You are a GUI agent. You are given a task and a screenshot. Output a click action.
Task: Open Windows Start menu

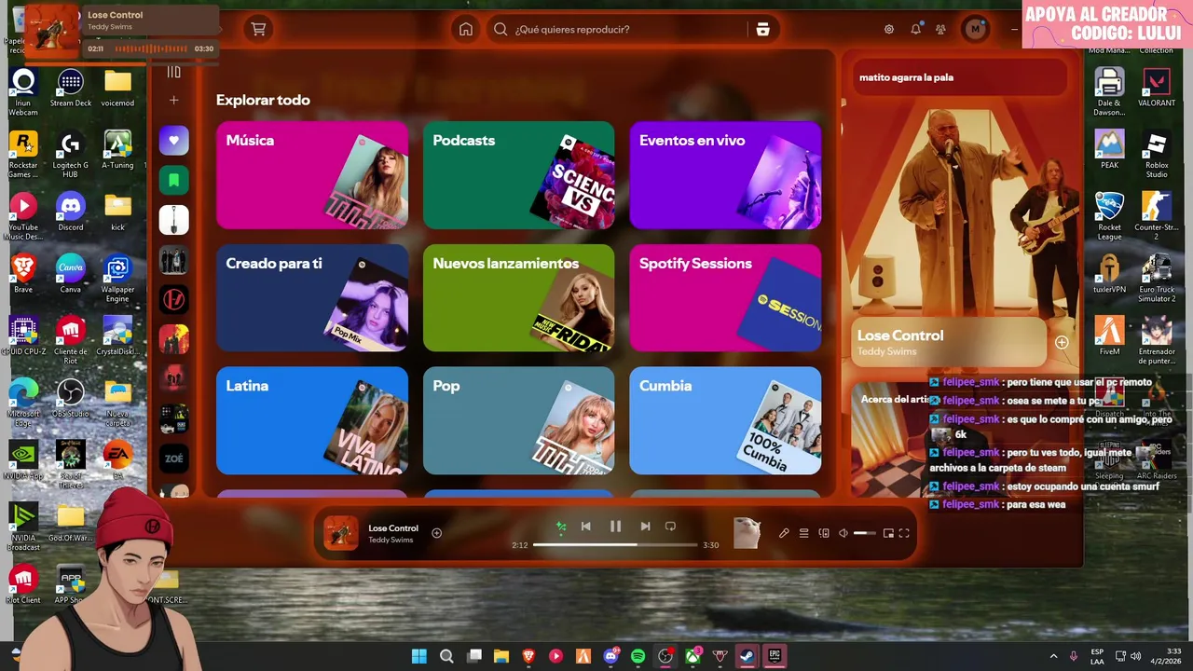(x=419, y=656)
